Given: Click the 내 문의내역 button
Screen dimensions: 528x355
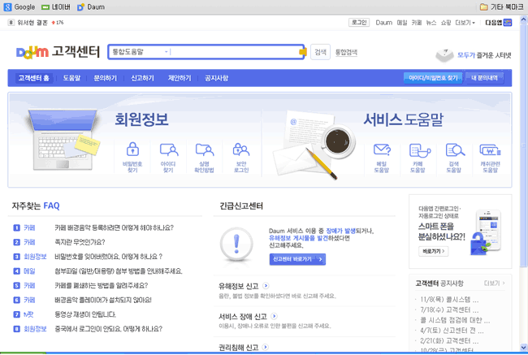Looking at the screenshot, I should (485, 78).
